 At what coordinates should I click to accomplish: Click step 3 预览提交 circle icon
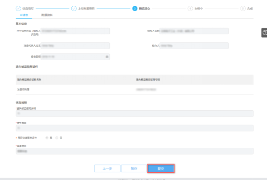coord(134,8)
